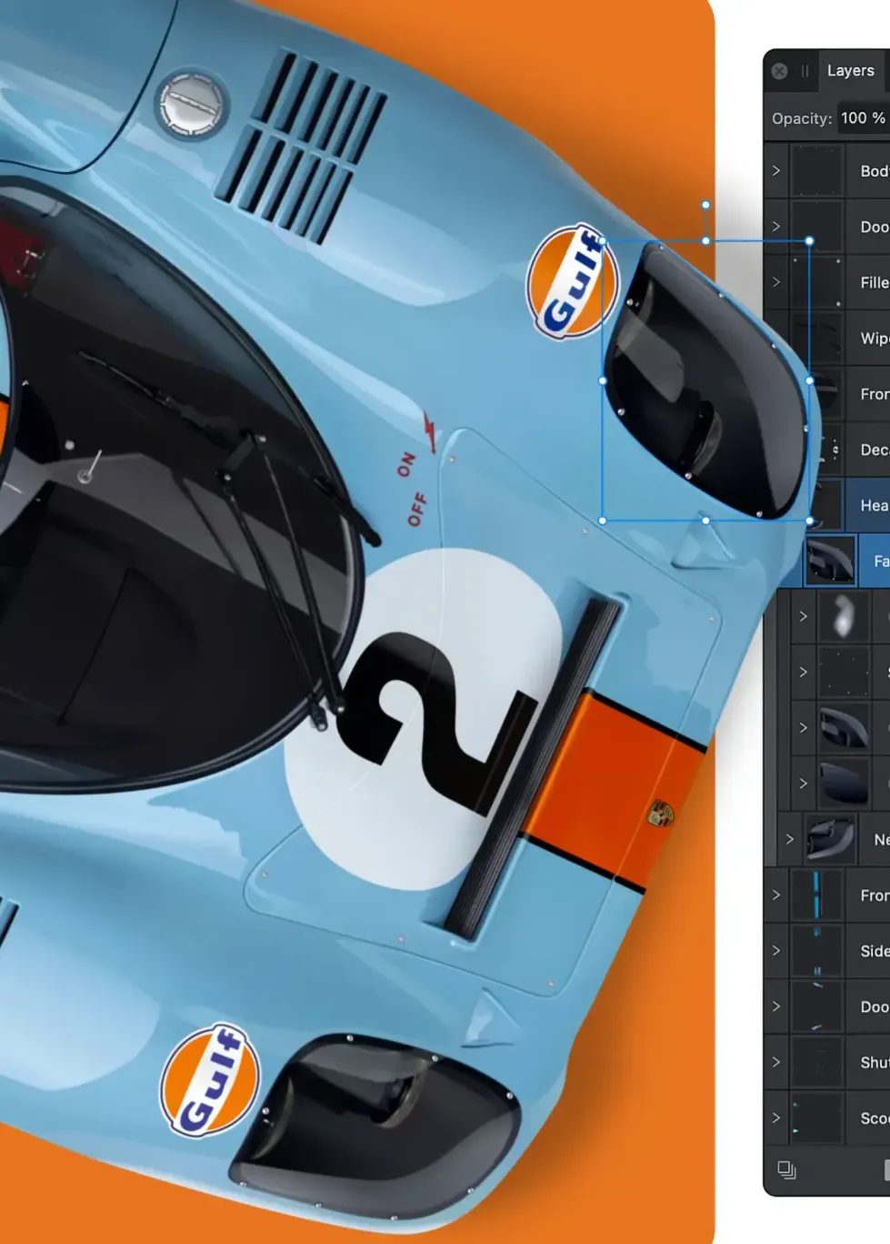Click the Porsche crest badge on the orange stripe
Screen dimensions: 890x1244
point(660,814)
